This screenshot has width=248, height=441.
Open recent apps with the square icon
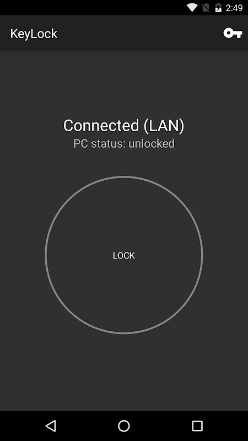(197, 426)
